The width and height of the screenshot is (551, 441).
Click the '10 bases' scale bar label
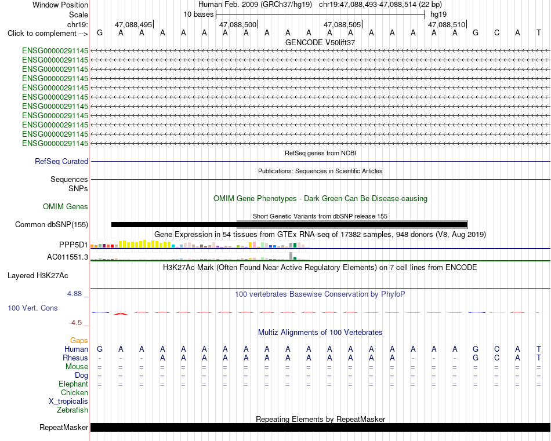point(198,14)
